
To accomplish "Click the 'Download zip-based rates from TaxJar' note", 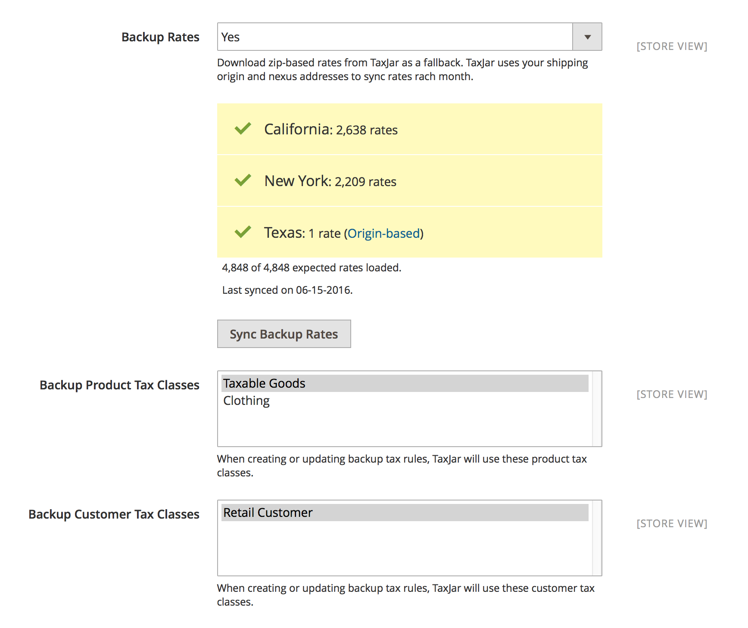I will [x=402, y=69].
